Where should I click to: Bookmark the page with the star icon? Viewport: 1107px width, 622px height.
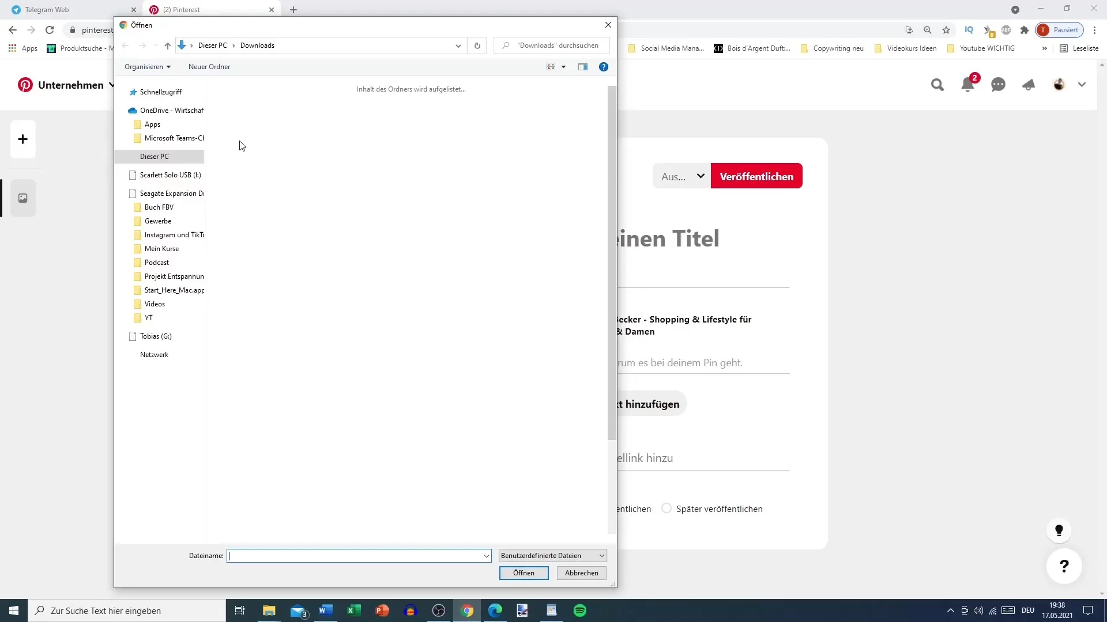click(946, 30)
